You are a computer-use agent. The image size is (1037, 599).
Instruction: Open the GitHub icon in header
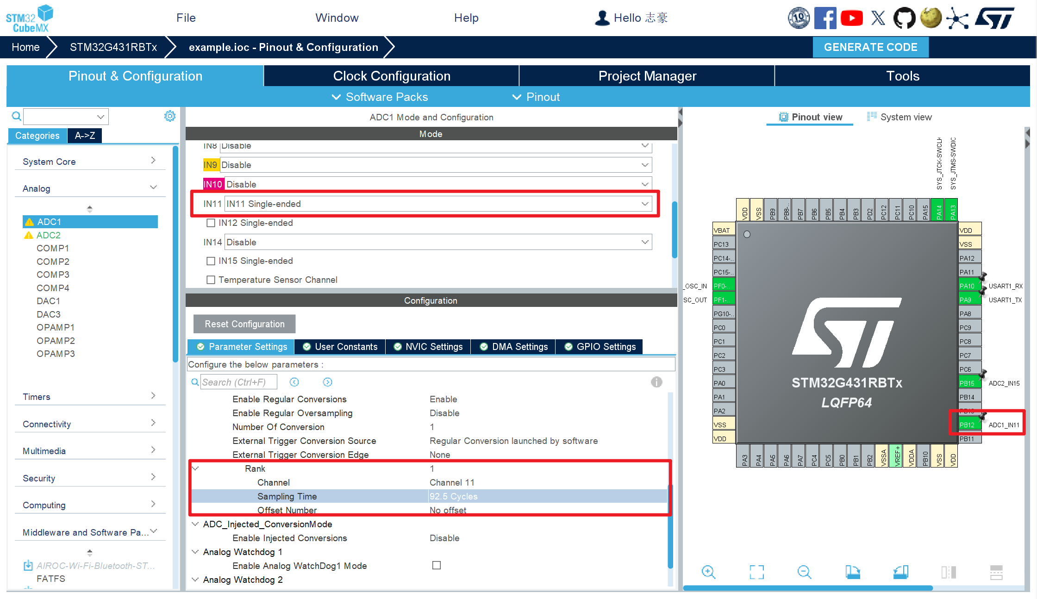point(904,18)
